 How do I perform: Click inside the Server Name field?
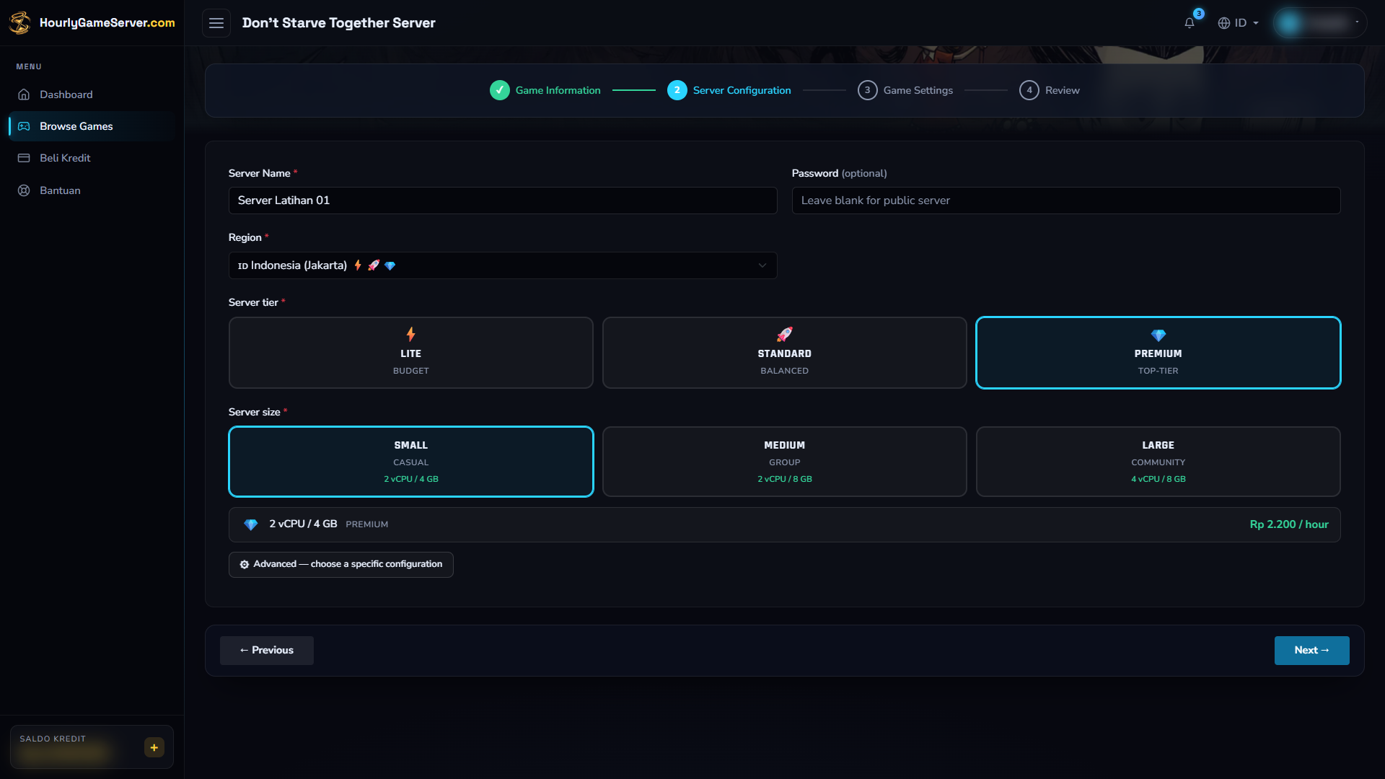pyautogui.click(x=503, y=201)
